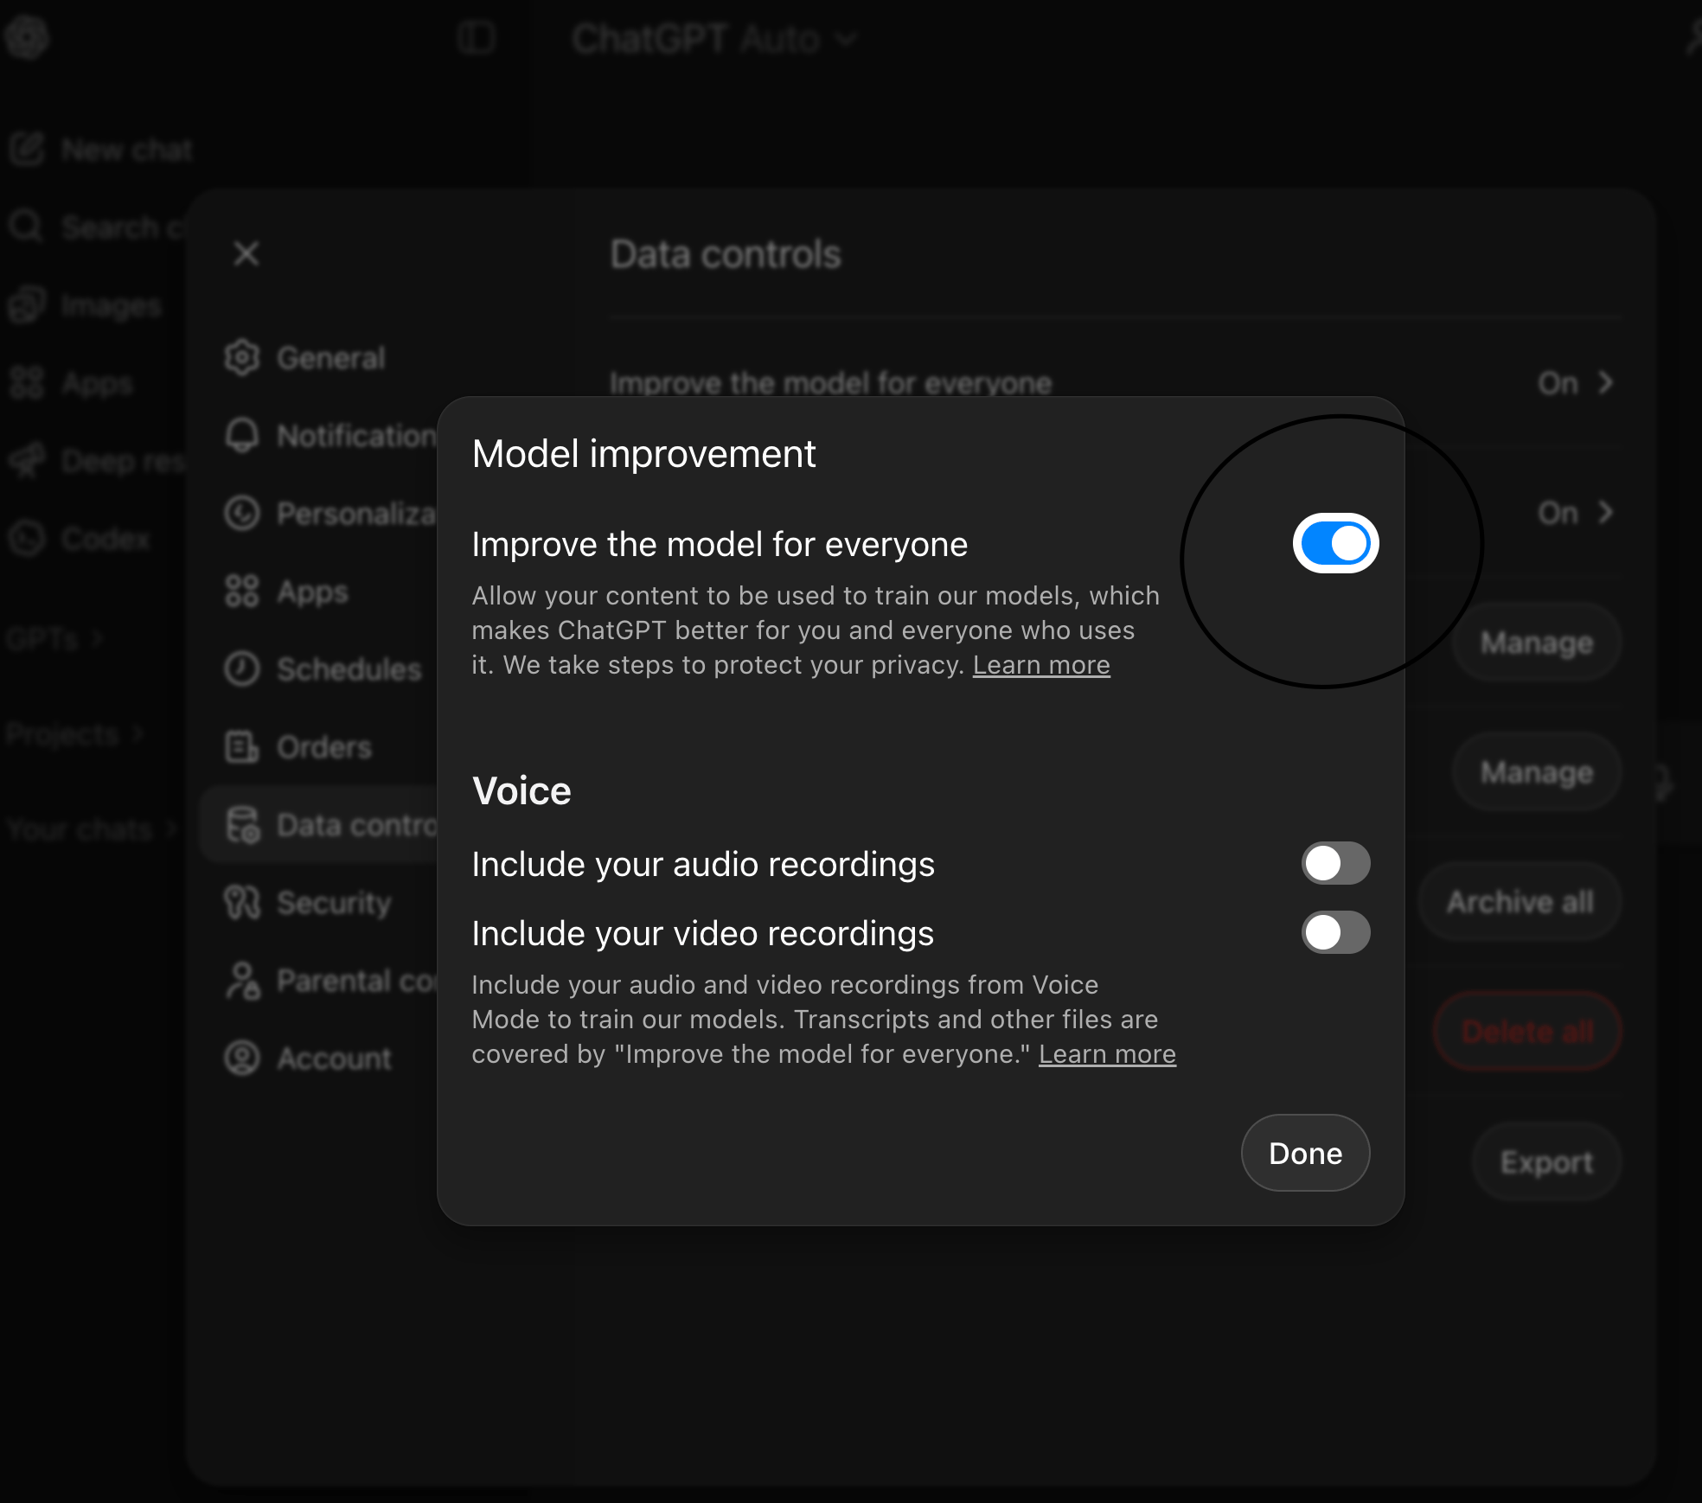Open Learn more link about privacy
Screen dimensions: 1702x1503
[1040, 665]
